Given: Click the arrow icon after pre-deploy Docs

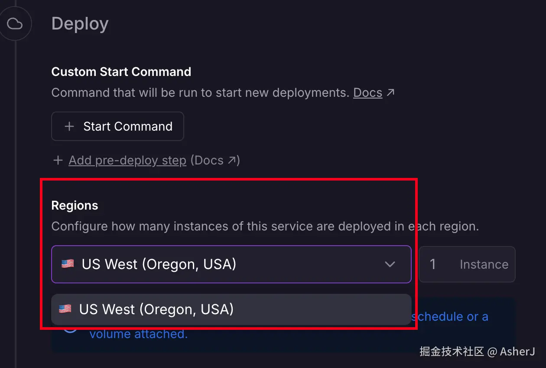Looking at the screenshot, I should [233, 161].
